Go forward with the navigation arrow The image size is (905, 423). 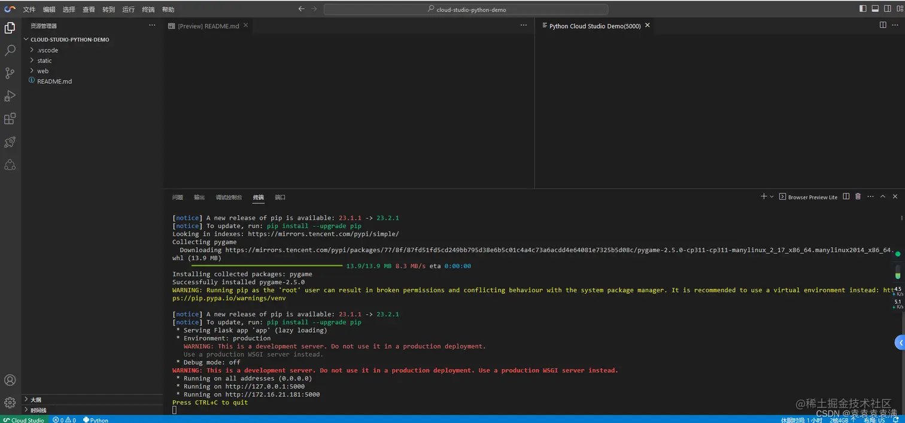pyautogui.click(x=314, y=9)
